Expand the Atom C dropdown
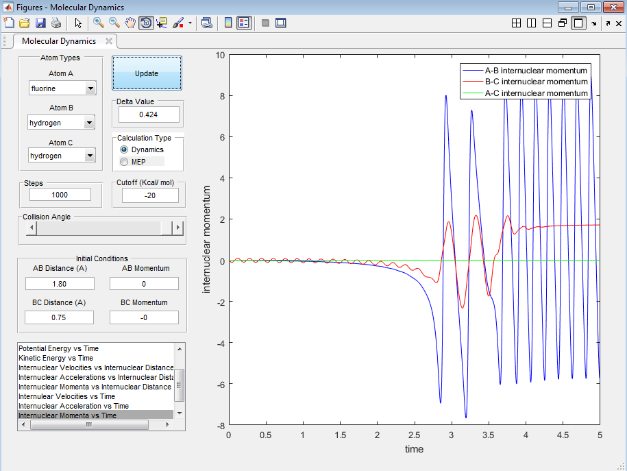 tap(90, 156)
